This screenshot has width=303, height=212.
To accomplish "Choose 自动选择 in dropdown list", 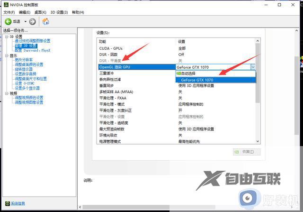I will tap(216, 74).
